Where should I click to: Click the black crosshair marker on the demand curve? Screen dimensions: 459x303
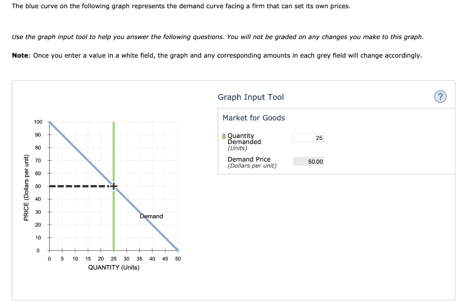click(113, 186)
